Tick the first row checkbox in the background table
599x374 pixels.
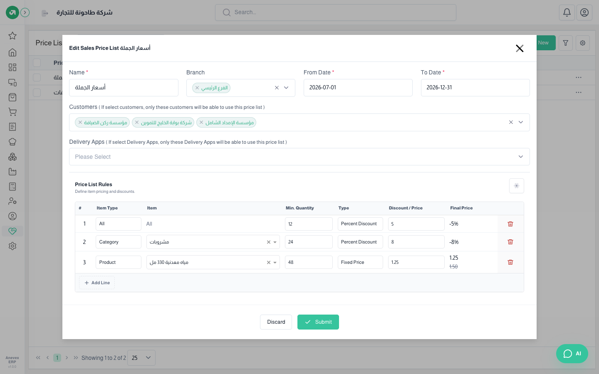pos(37,78)
